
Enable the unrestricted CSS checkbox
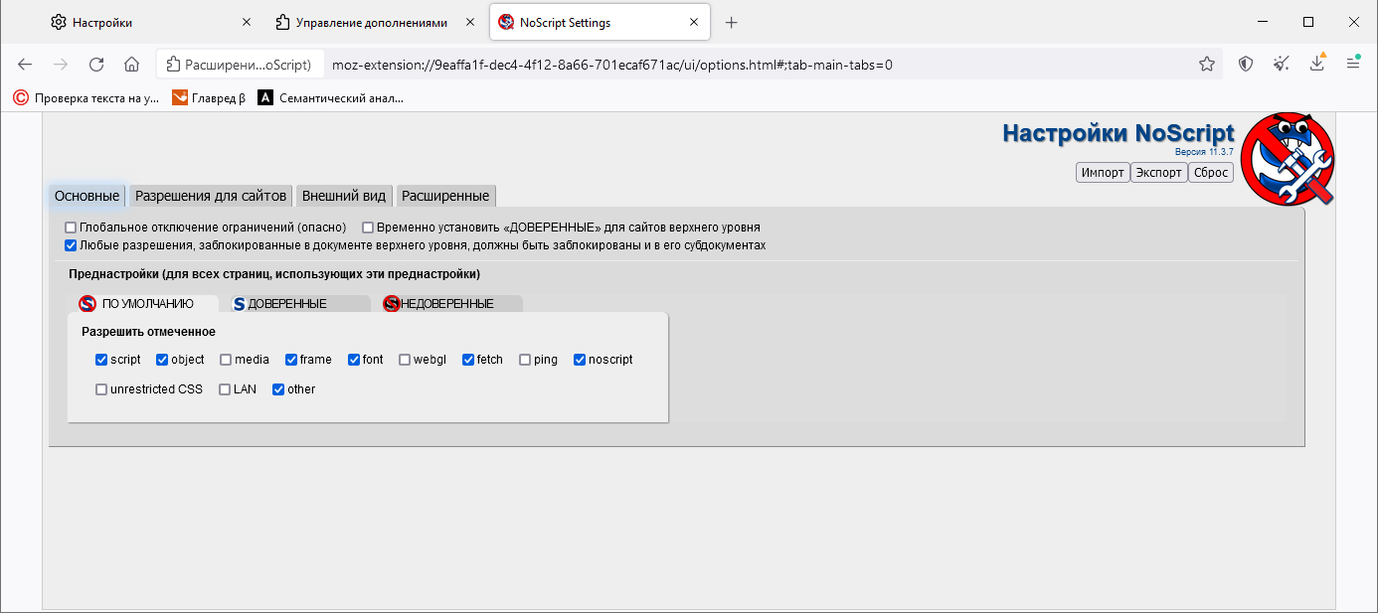tap(101, 389)
